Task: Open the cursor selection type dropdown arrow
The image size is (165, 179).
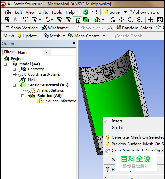Action: [x=52, y=20]
